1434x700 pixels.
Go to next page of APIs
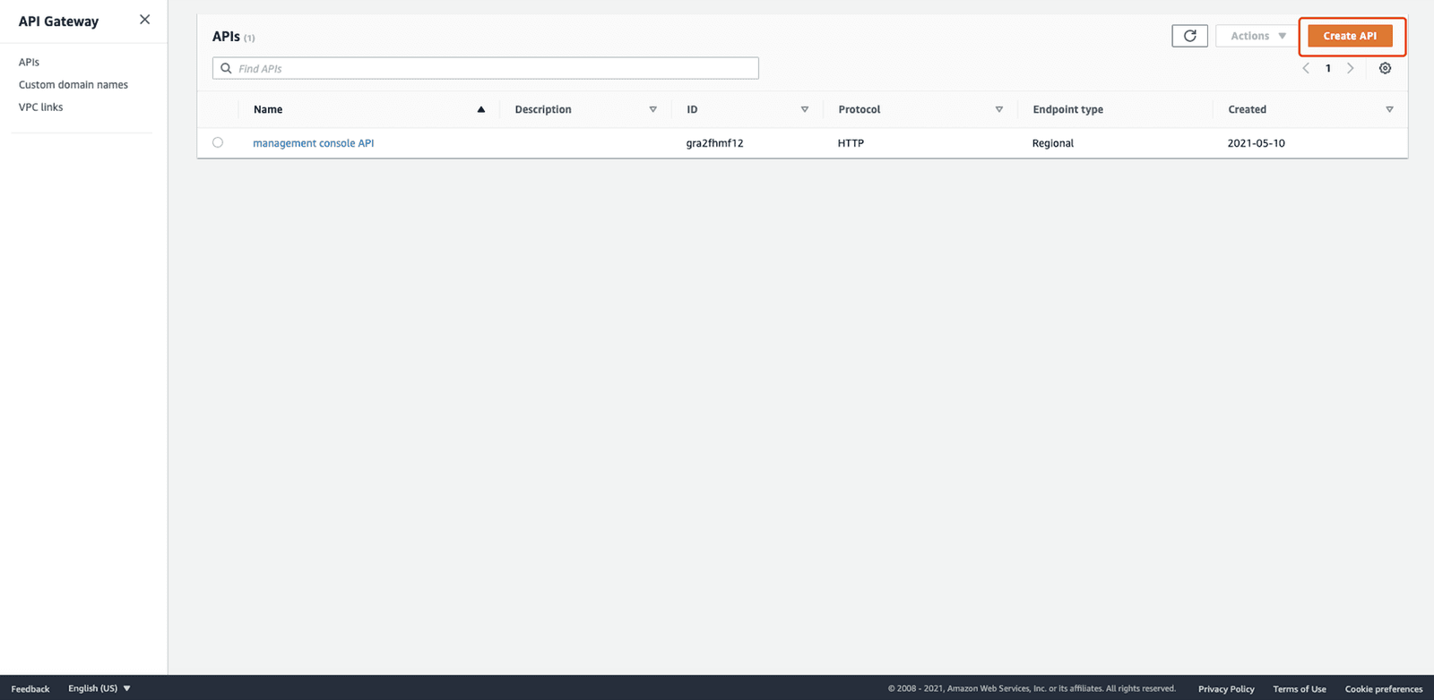(x=1350, y=68)
